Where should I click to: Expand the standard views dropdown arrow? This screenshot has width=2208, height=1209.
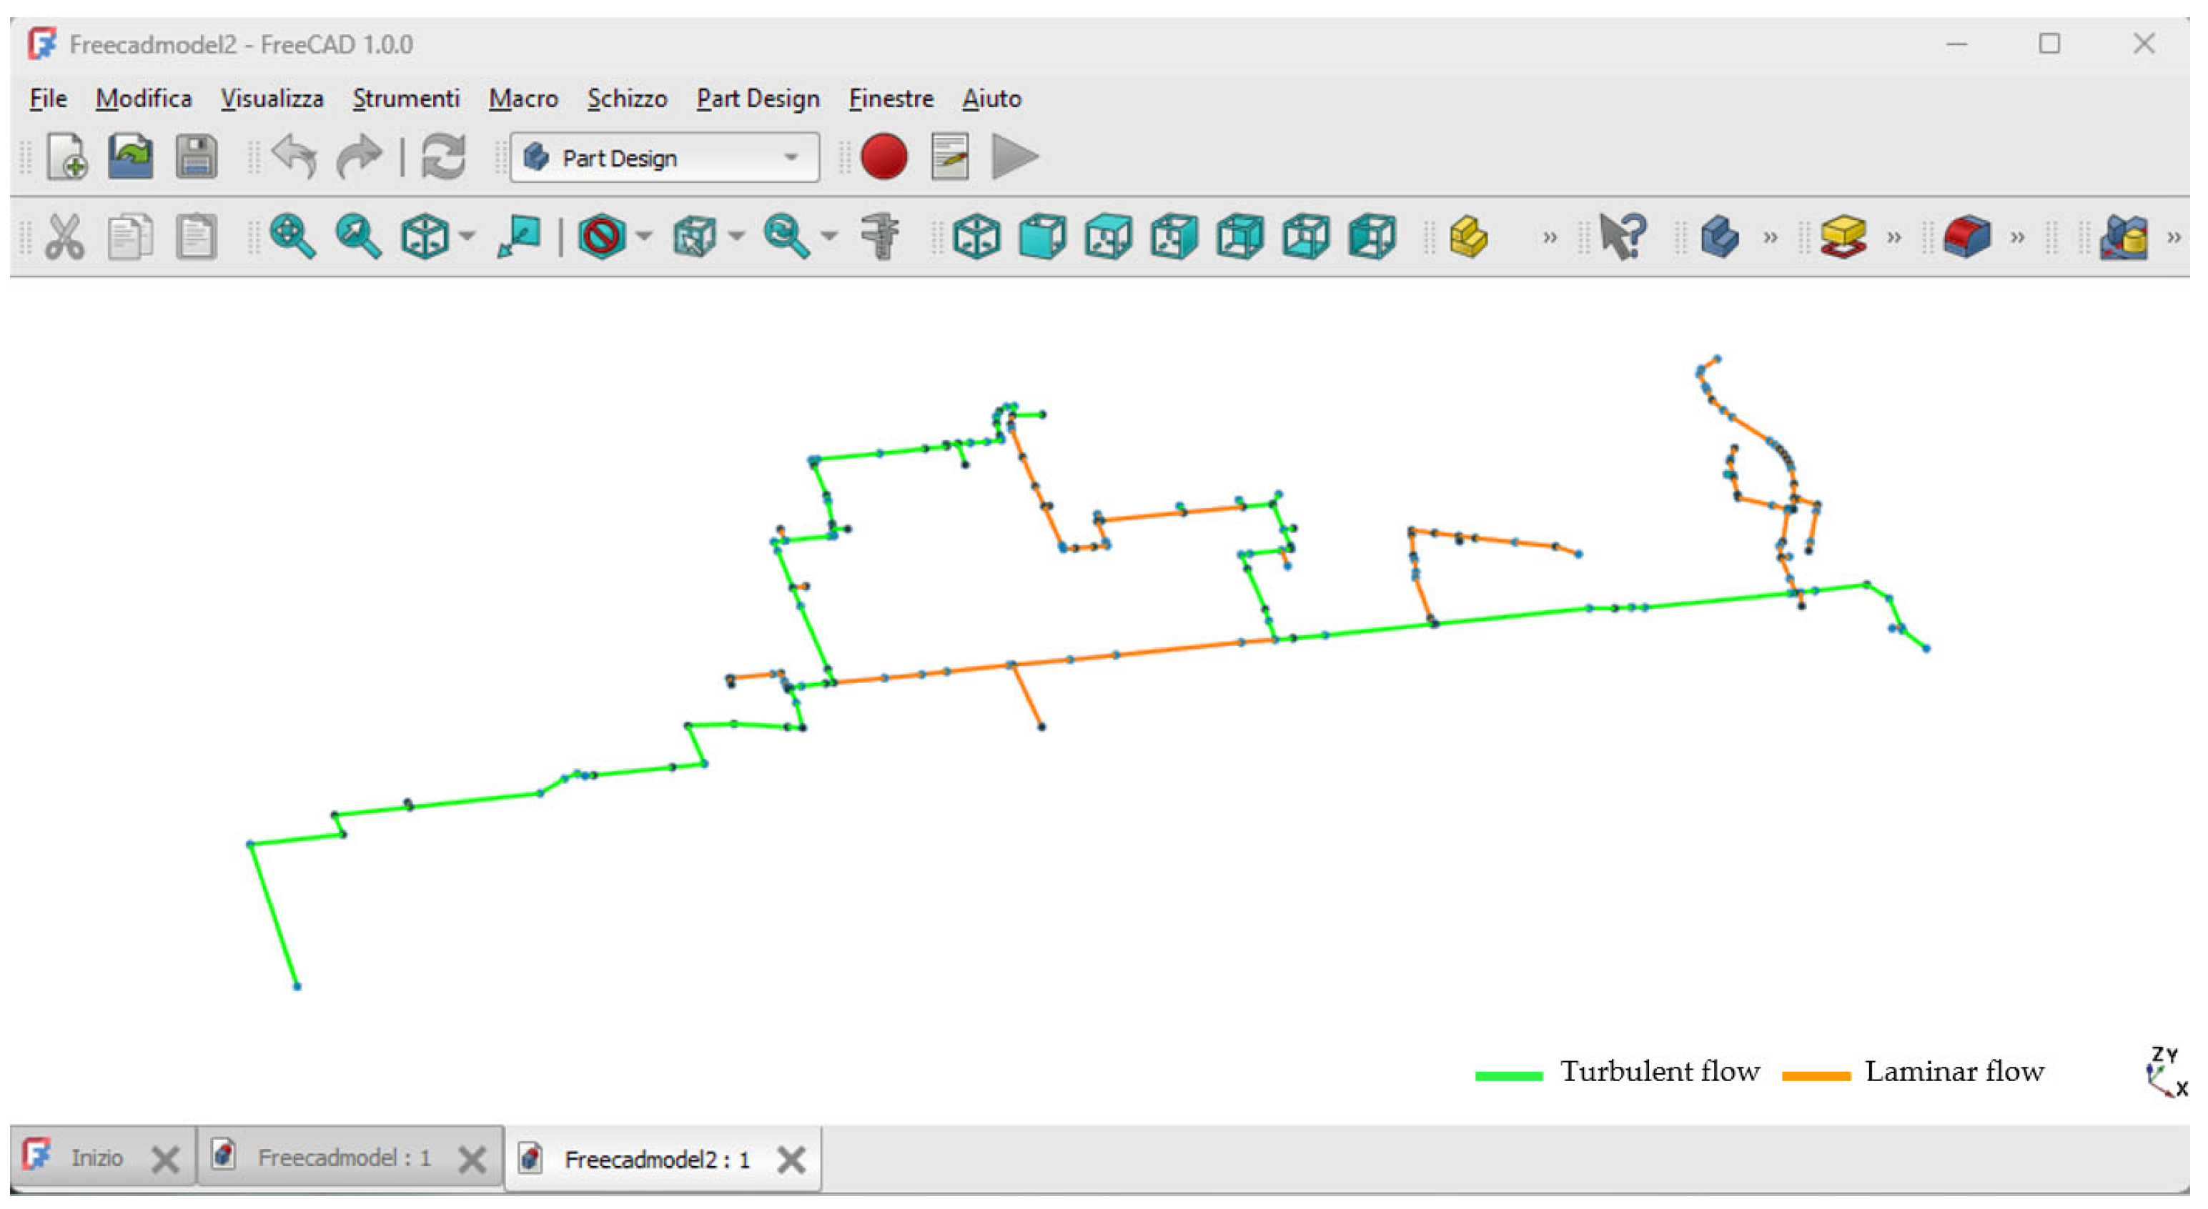467,236
